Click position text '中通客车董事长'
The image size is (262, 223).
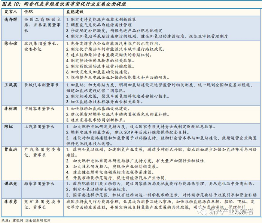click(x=39, y=109)
